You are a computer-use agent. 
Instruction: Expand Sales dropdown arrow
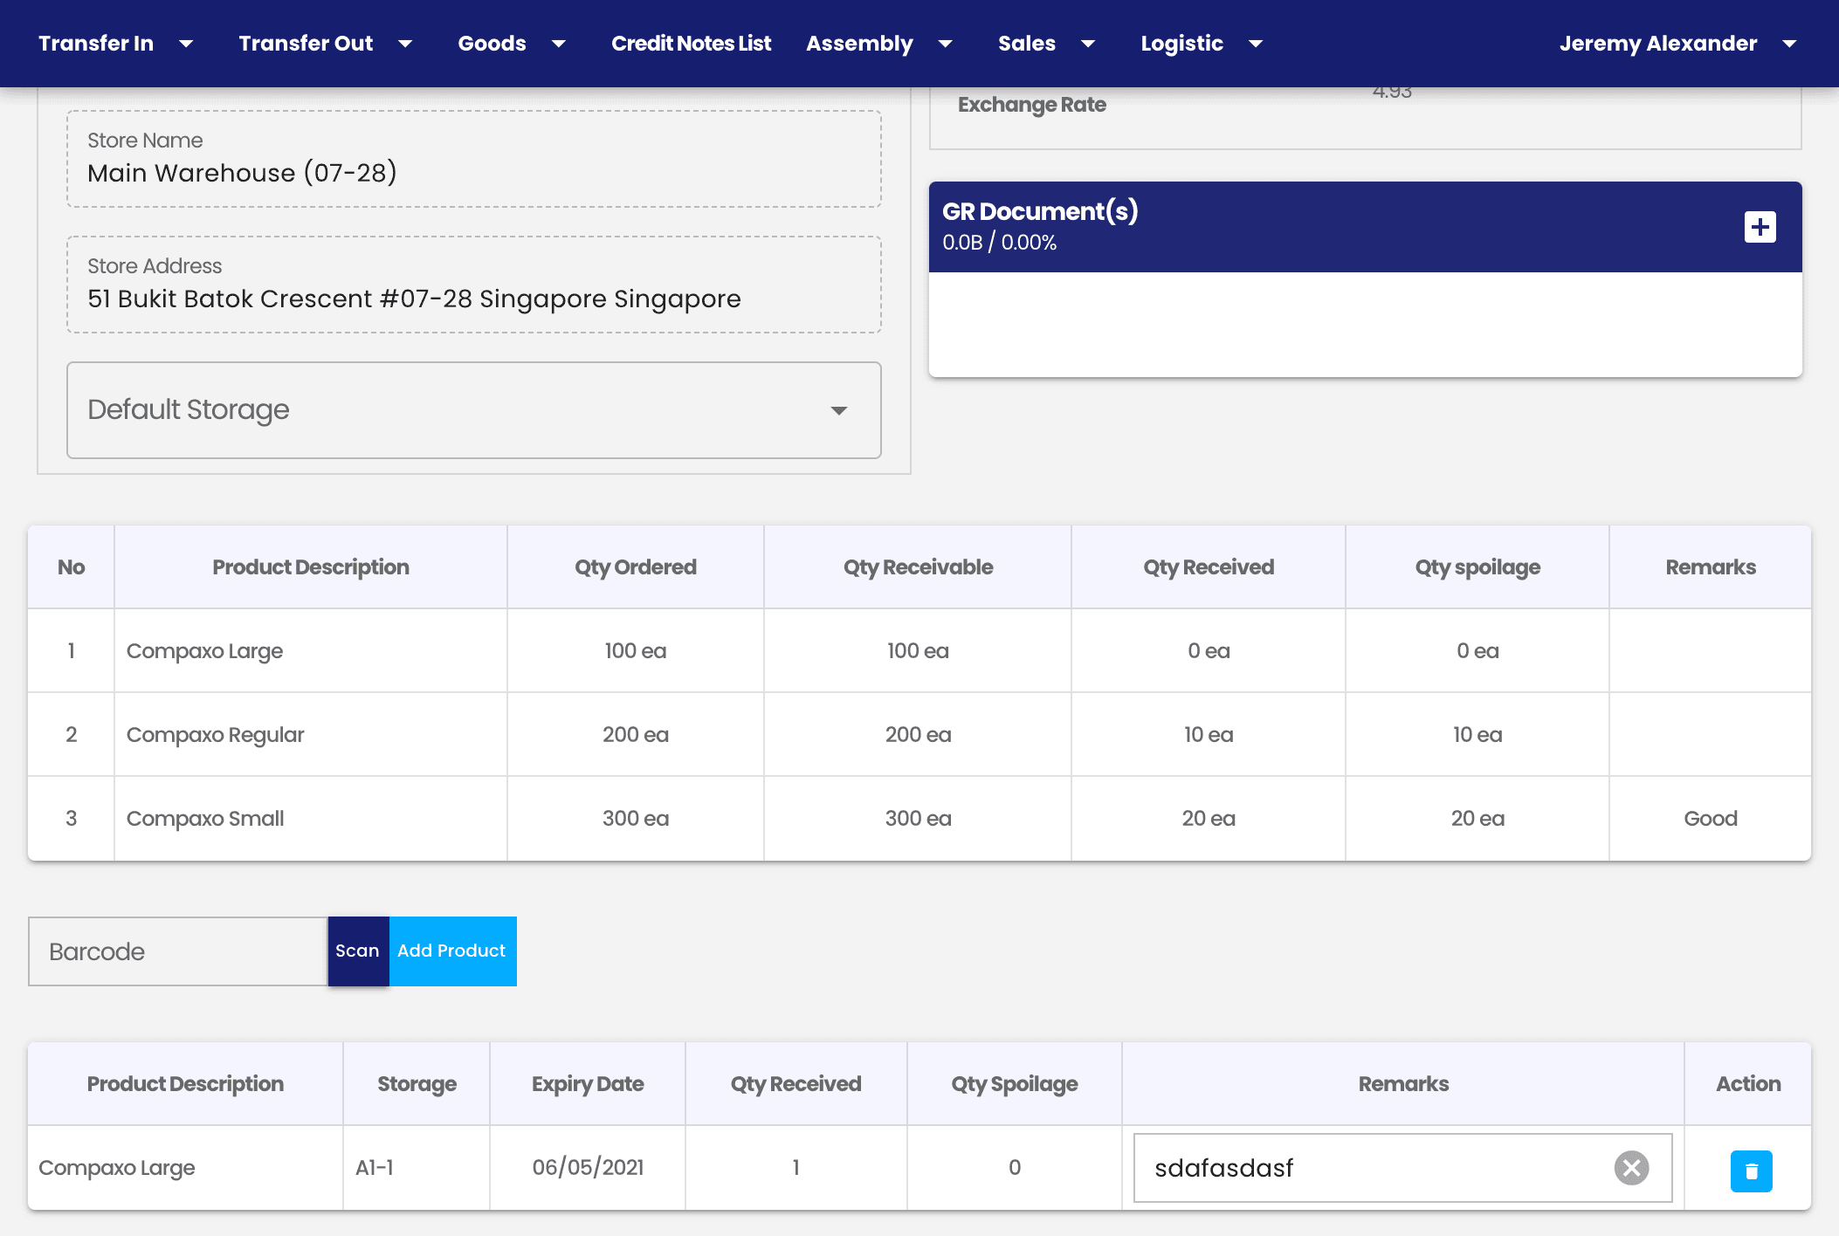pos(1088,44)
